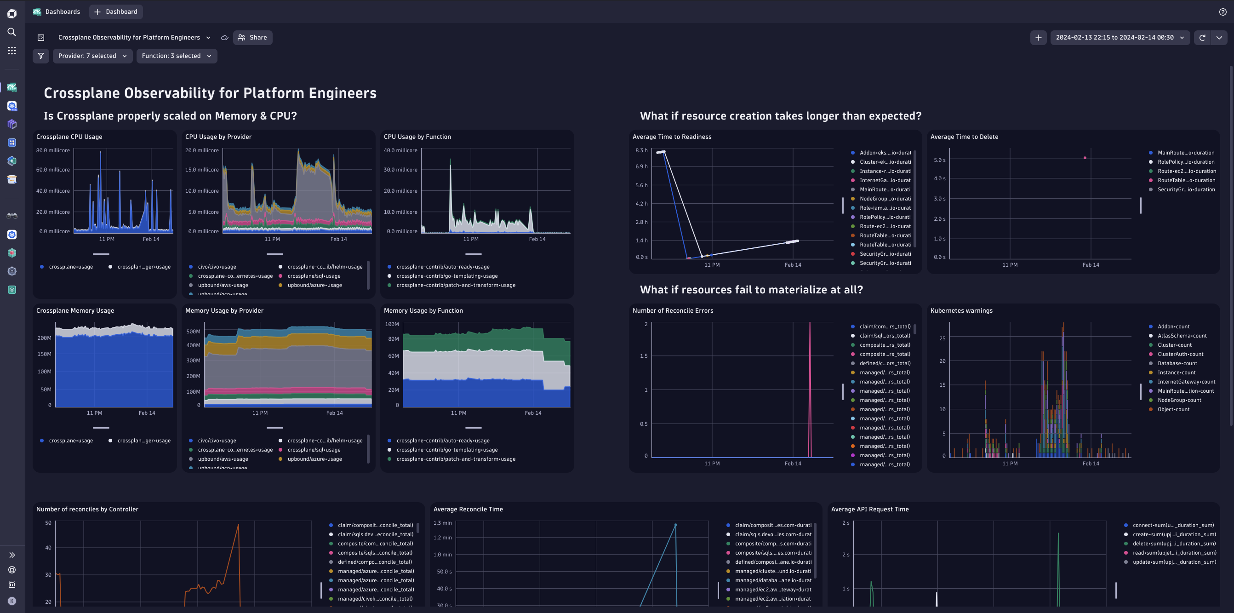Expand the left sidebar with double chevron
Viewport: 1234px width, 613px height.
pos(12,555)
